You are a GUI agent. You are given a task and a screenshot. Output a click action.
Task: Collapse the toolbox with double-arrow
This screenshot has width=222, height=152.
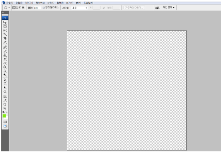click(x=3, y=13)
